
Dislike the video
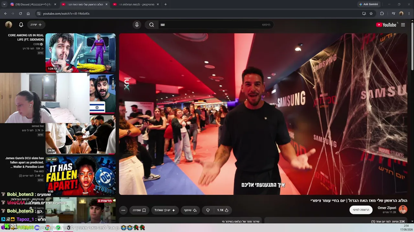coord(208,210)
